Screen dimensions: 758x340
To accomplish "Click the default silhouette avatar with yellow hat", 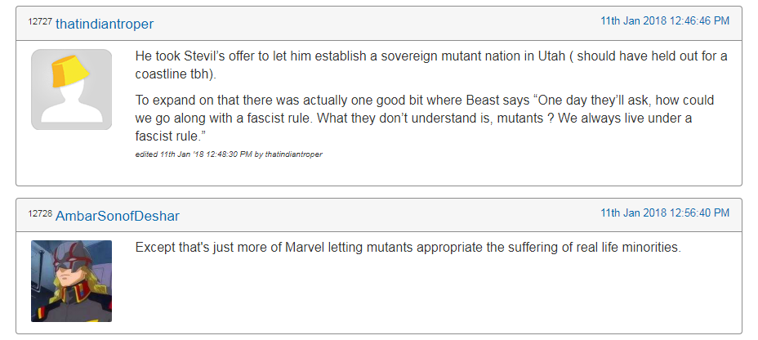I will [72, 89].
